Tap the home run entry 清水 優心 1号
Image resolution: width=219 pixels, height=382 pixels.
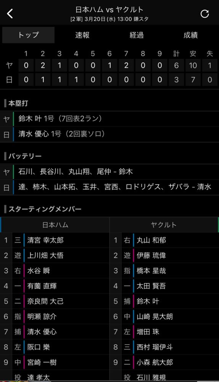109,134
